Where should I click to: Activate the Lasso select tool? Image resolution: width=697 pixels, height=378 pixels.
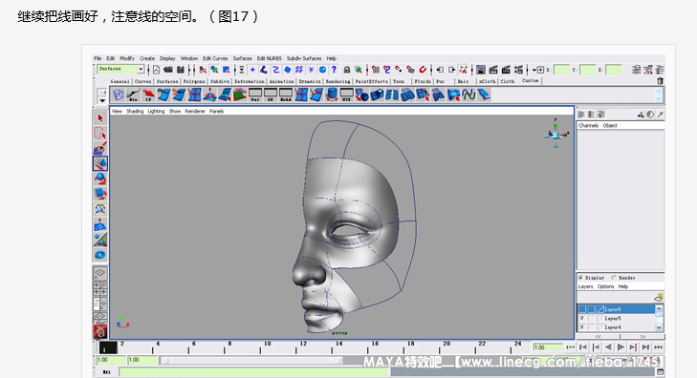pyautogui.click(x=100, y=133)
